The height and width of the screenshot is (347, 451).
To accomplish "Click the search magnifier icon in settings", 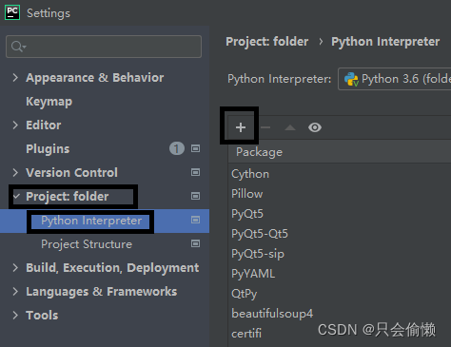I will [x=18, y=47].
